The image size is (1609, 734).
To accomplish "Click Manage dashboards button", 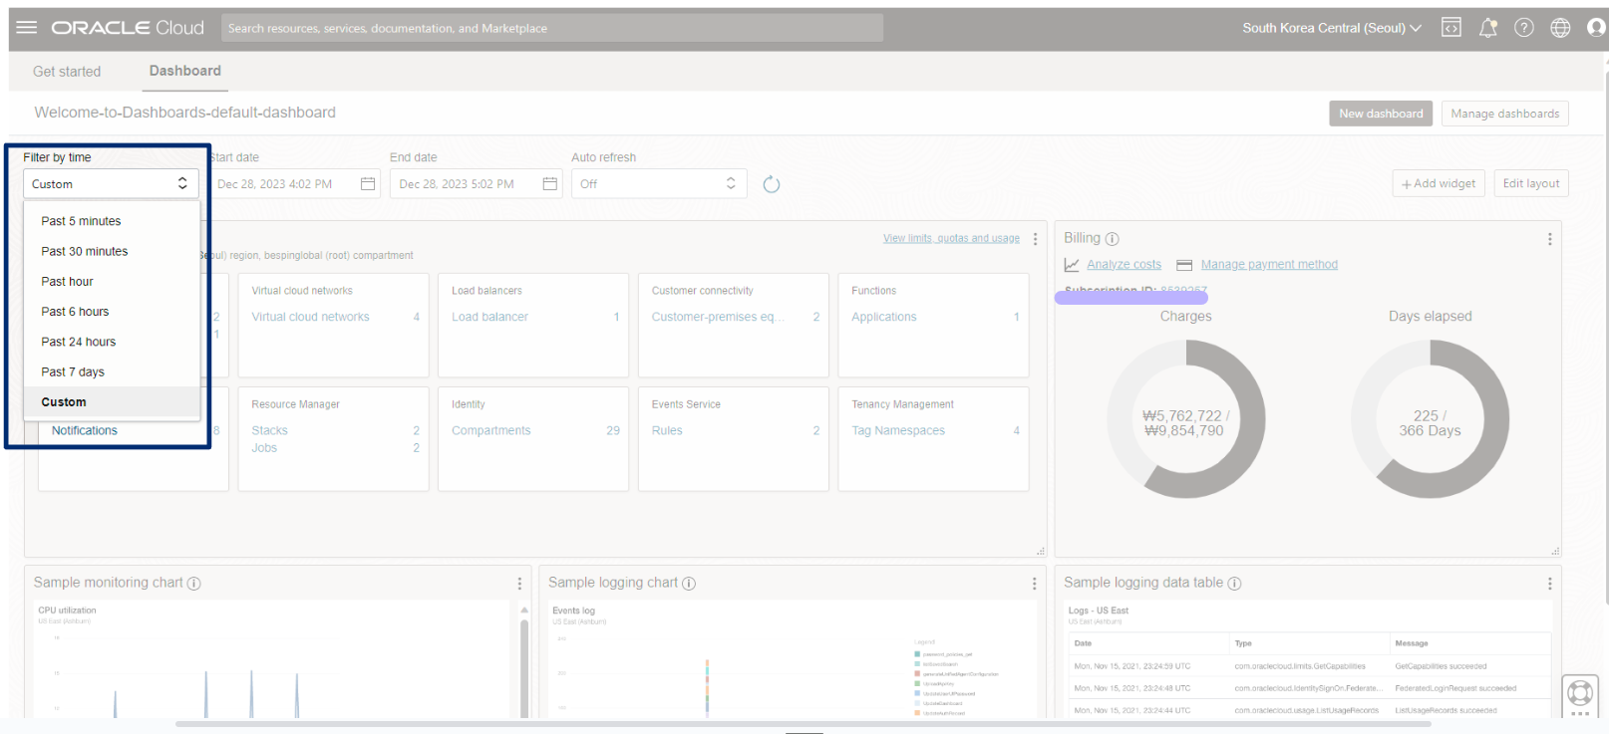I will click(1505, 114).
